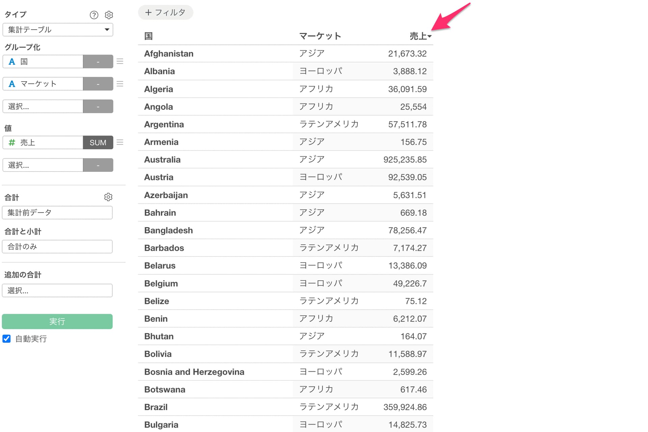Select the 国 group-by column field
This screenshot has height=432, width=648.
(x=43, y=62)
